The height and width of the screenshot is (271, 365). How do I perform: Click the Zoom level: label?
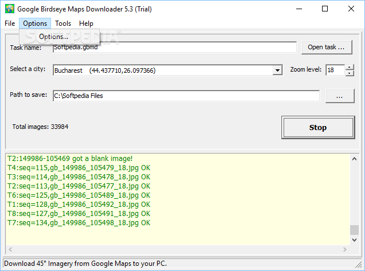[x=305, y=69]
